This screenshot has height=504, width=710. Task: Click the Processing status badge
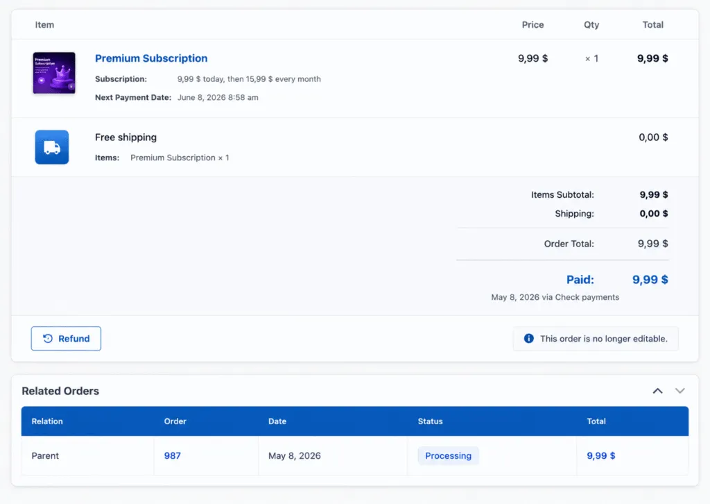click(x=449, y=455)
